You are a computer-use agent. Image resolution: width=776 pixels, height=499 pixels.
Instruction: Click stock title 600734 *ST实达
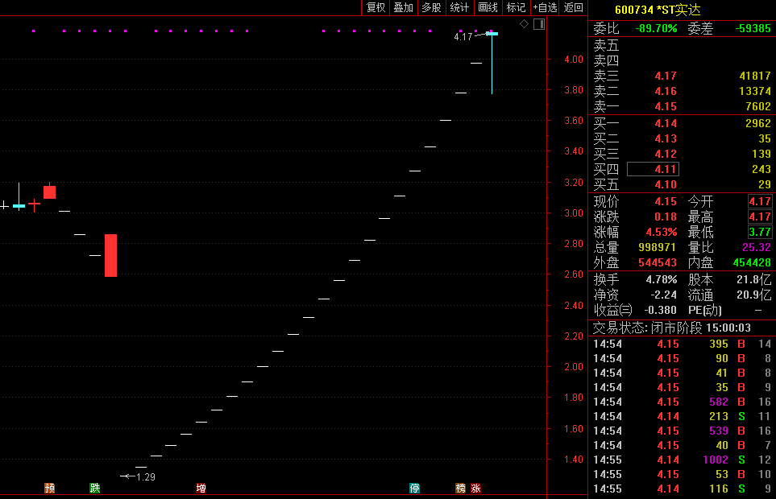click(658, 10)
